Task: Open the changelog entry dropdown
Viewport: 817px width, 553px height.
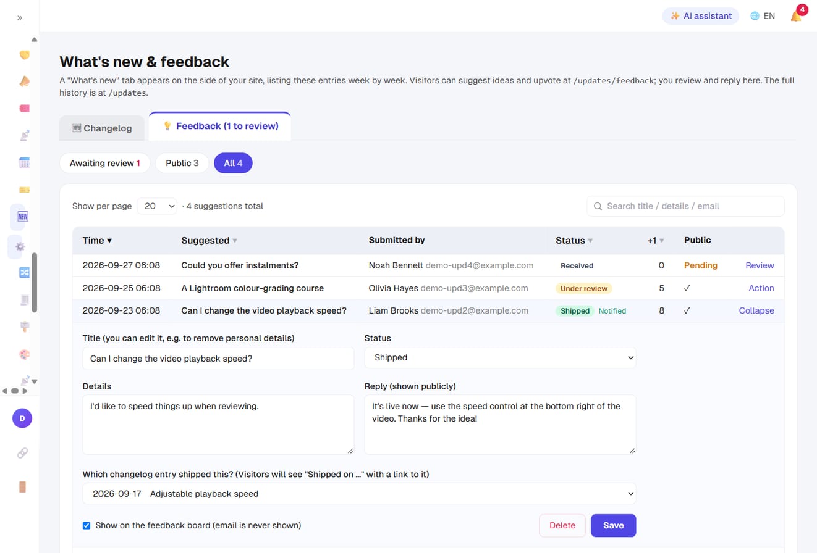Action: (359, 494)
